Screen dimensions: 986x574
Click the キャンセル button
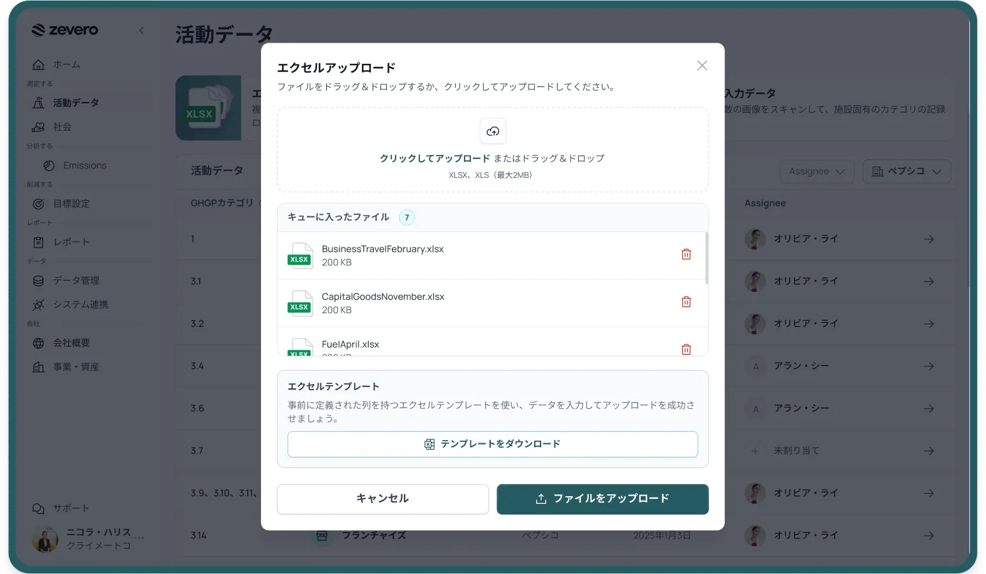[383, 499]
